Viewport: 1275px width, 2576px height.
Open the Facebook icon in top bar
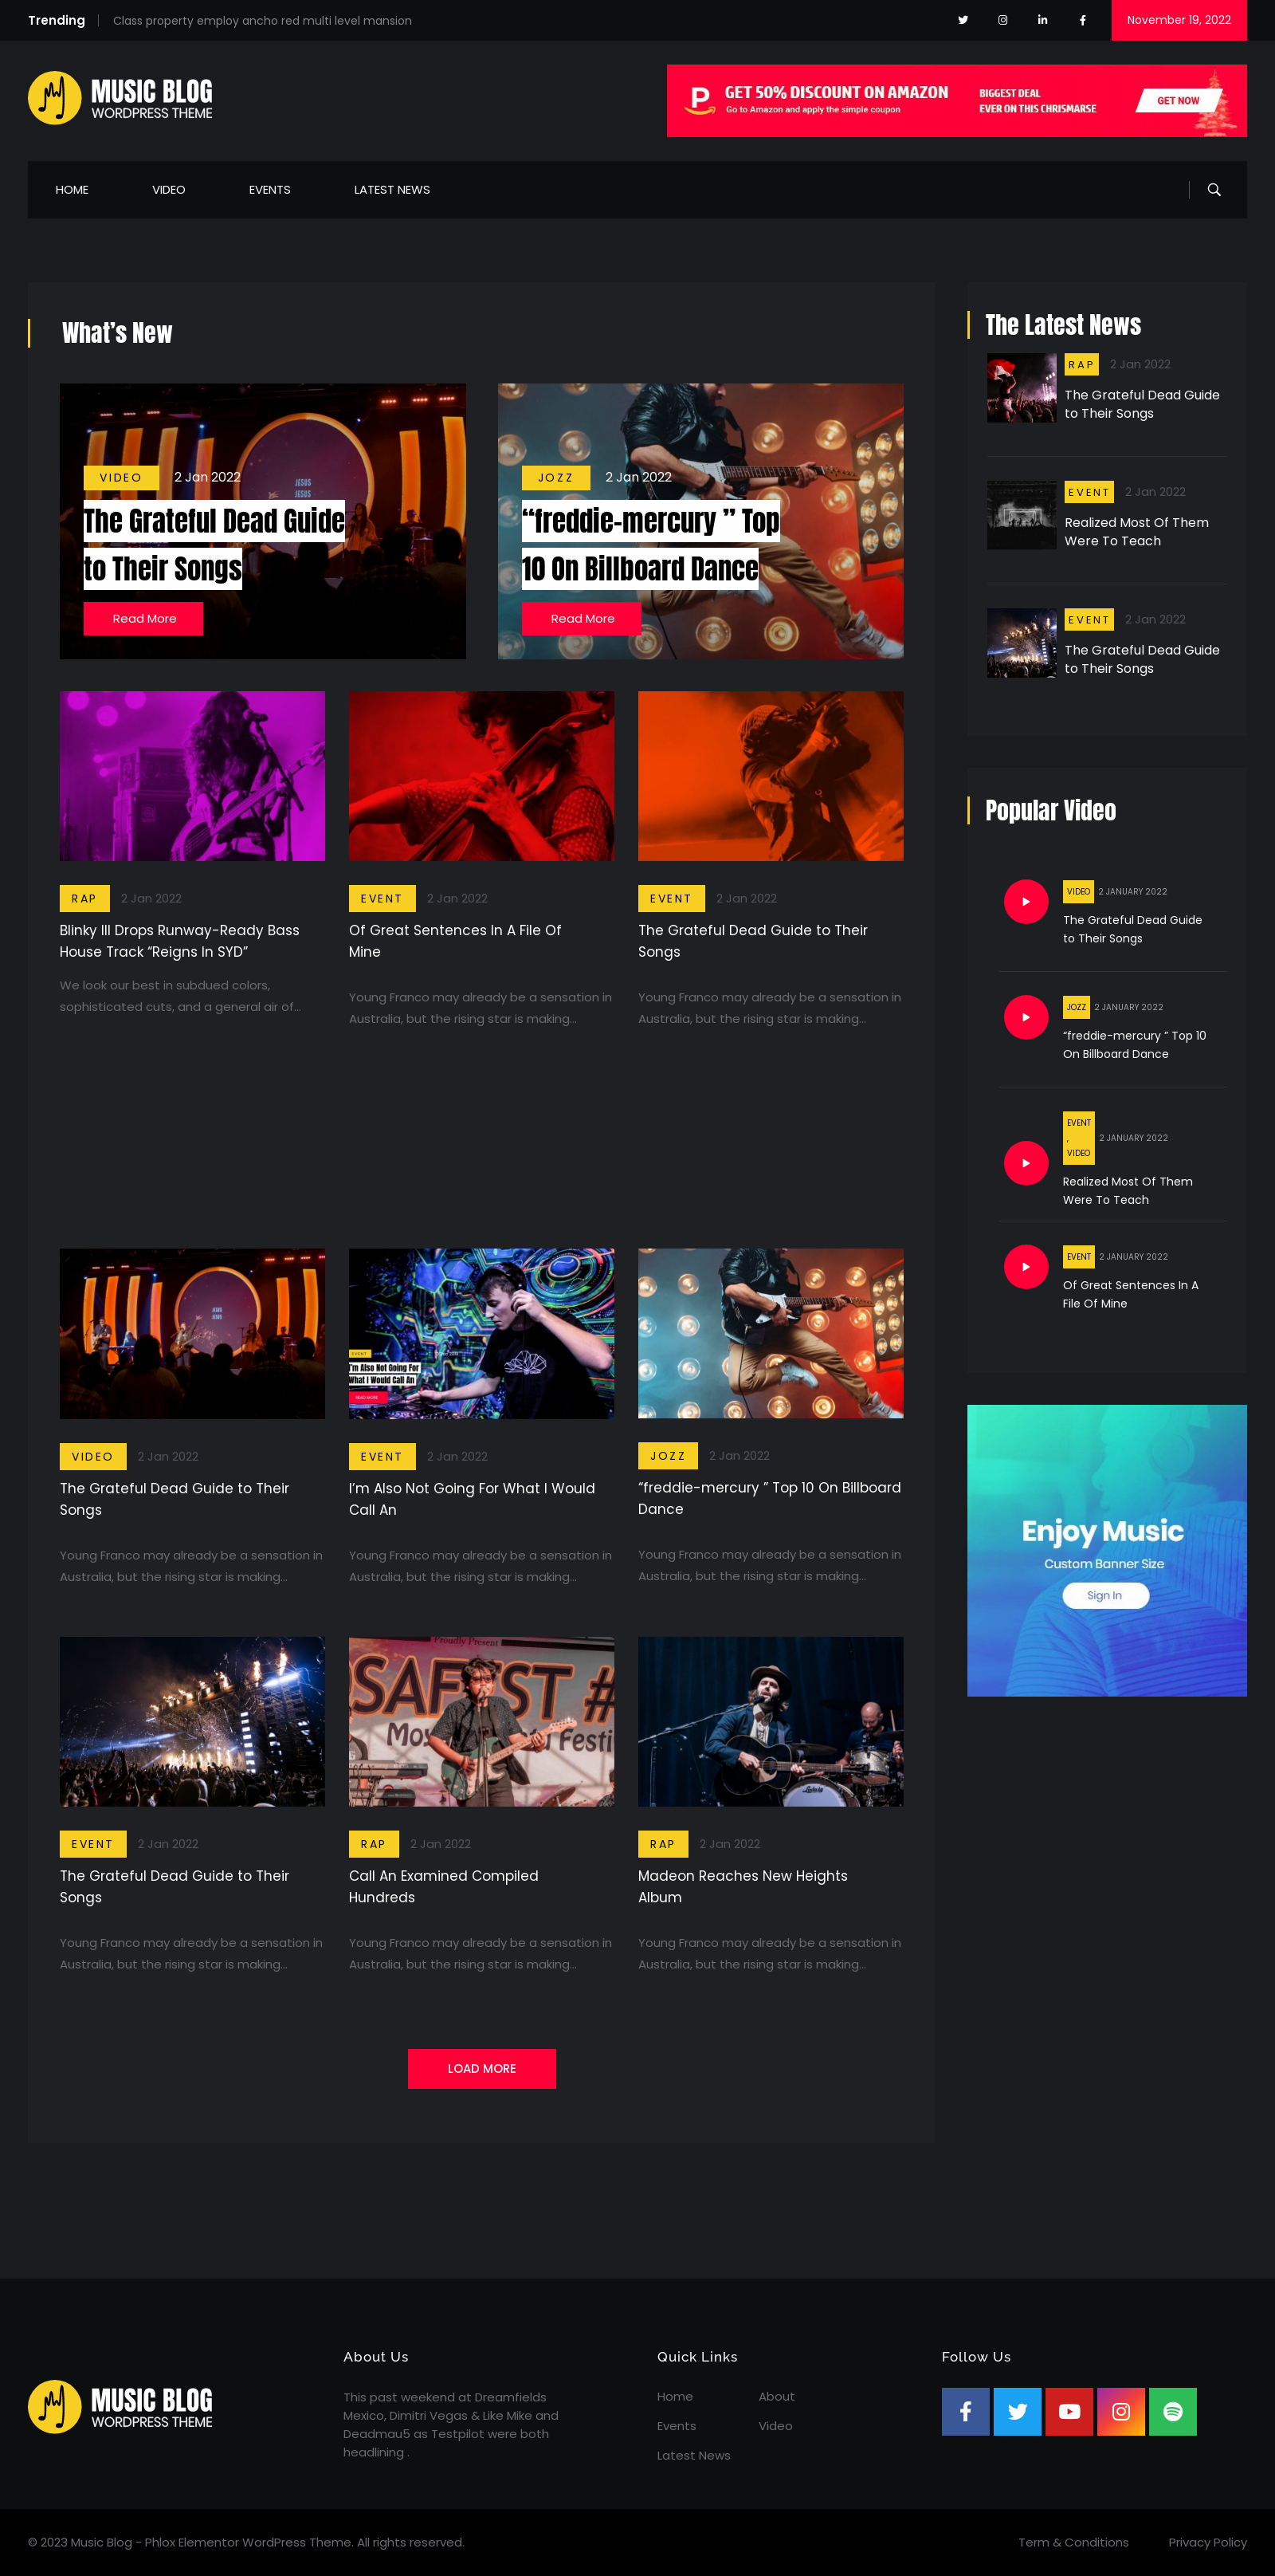1082,20
